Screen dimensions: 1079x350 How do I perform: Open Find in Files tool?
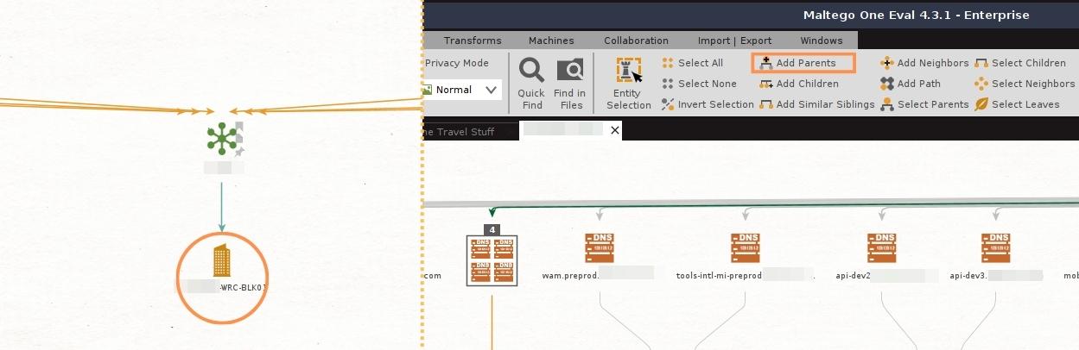coord(569,72)
